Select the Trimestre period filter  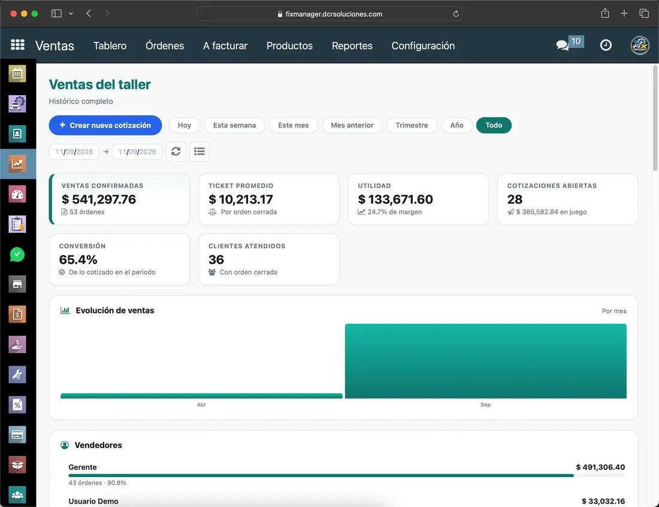[412, 125]
